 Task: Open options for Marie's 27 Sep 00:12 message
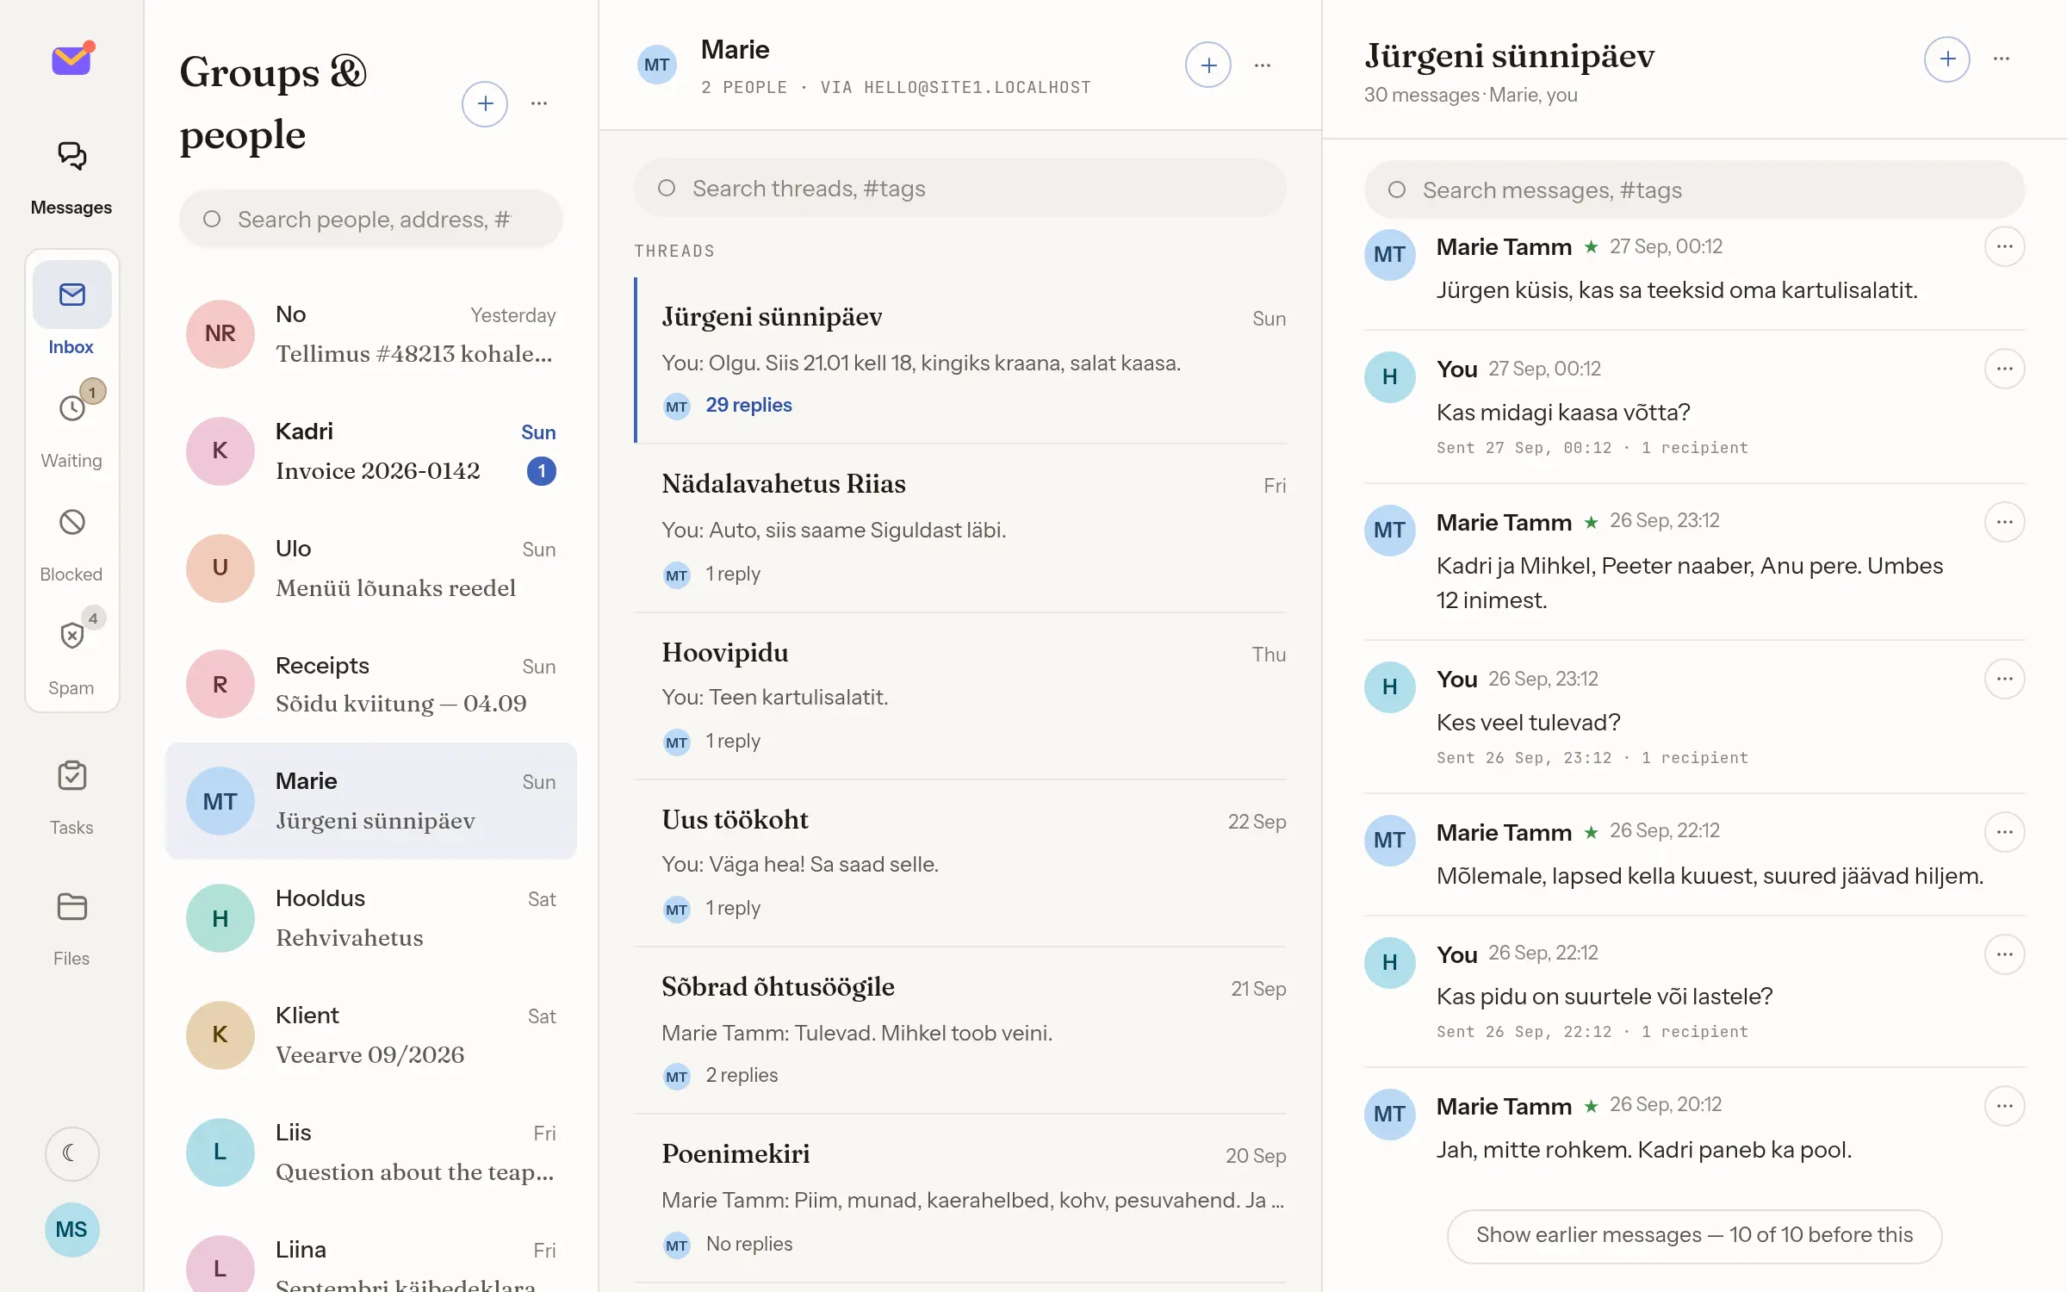coord(2005,247)
